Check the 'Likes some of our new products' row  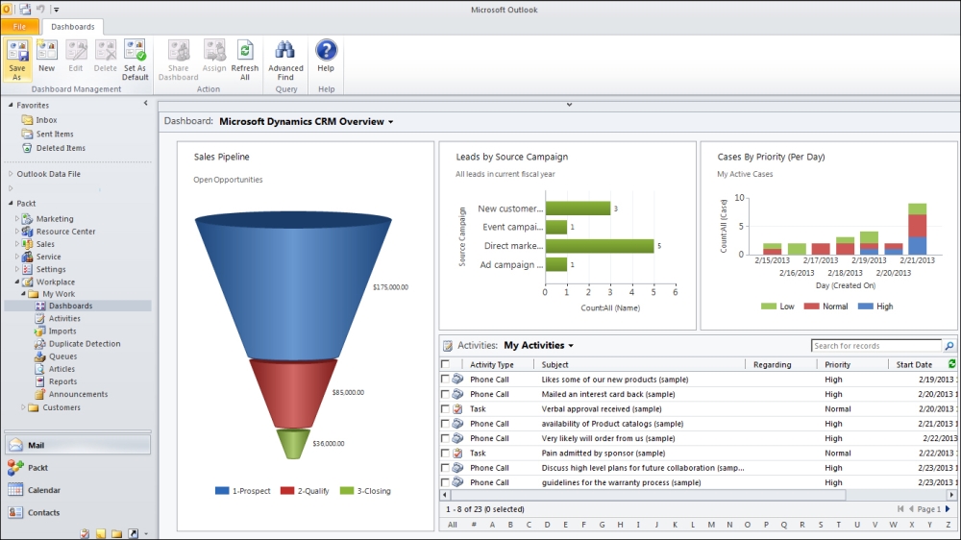tap(446, 380)
